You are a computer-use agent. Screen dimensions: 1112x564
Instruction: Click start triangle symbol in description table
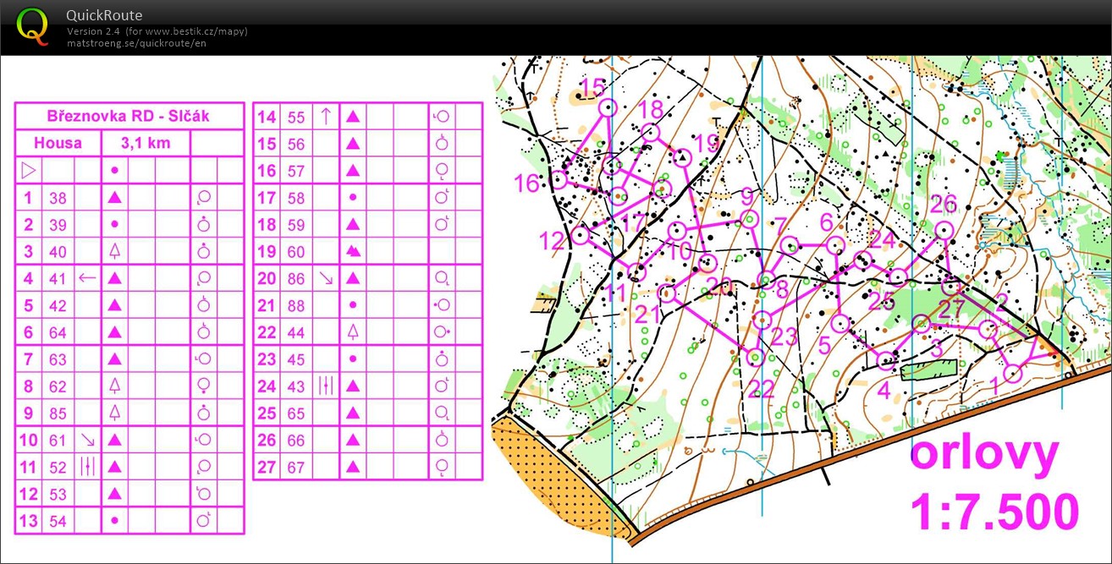(x=29, y=170)
